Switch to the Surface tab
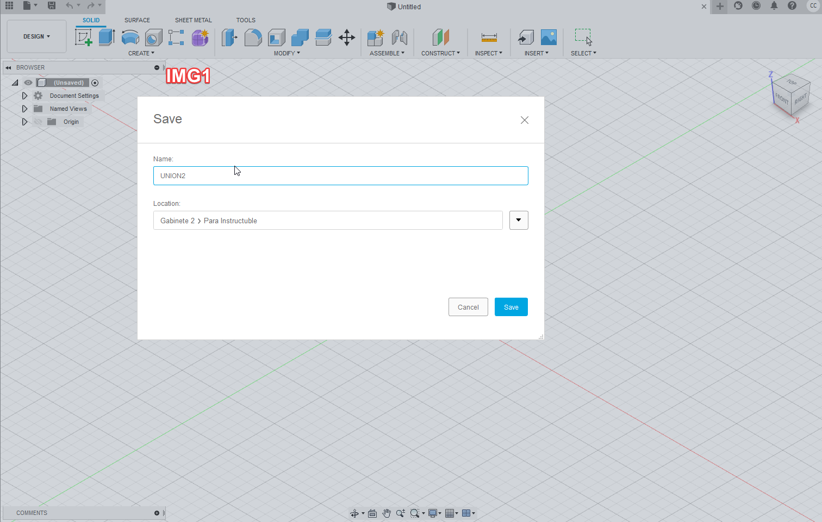Viewport: 822px width, 522px height. point(137,20)
